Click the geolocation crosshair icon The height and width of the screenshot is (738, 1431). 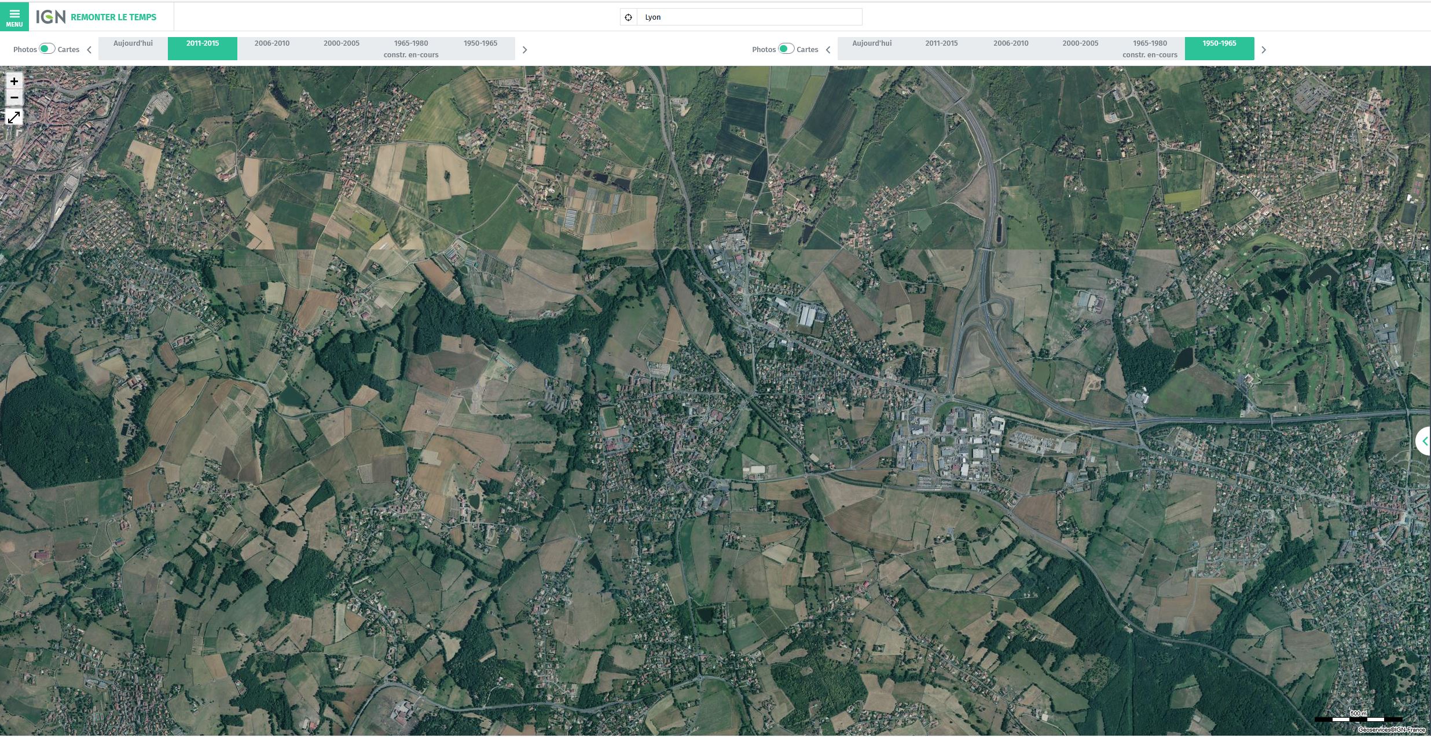[628, 17]
